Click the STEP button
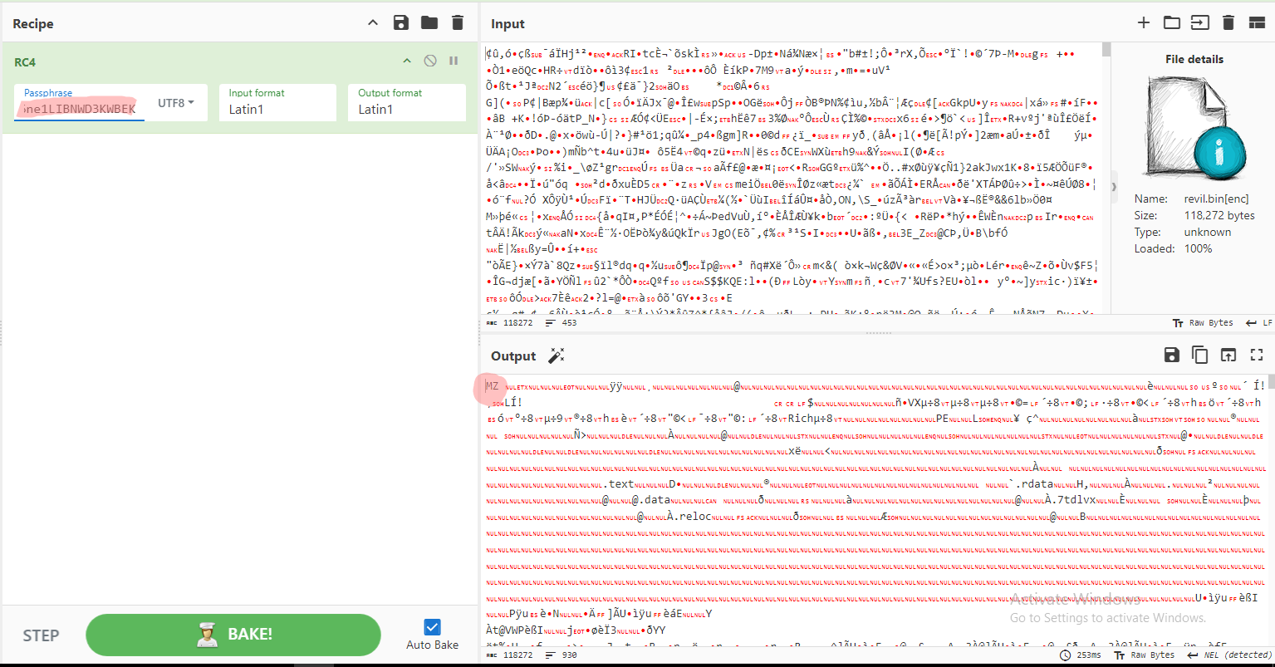This screenshot has width=1275, height=667. click(41, 635)
